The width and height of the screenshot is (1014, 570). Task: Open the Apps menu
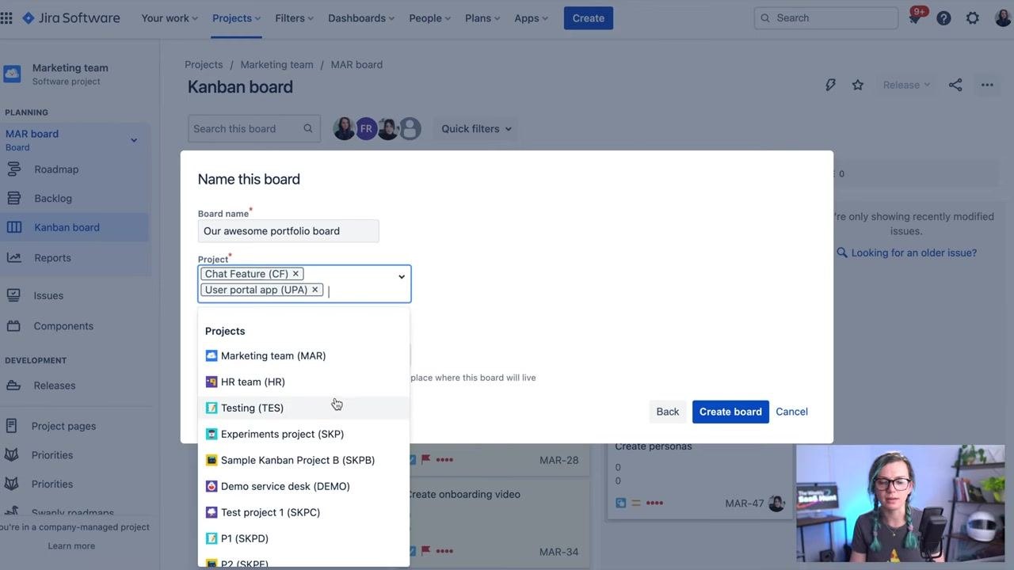coord(531,17)
